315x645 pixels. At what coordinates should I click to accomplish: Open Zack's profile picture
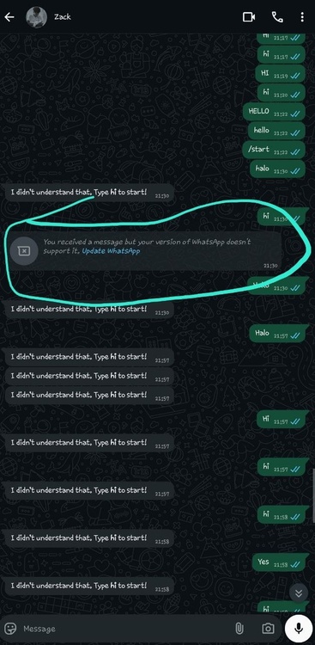click(37, 17)
